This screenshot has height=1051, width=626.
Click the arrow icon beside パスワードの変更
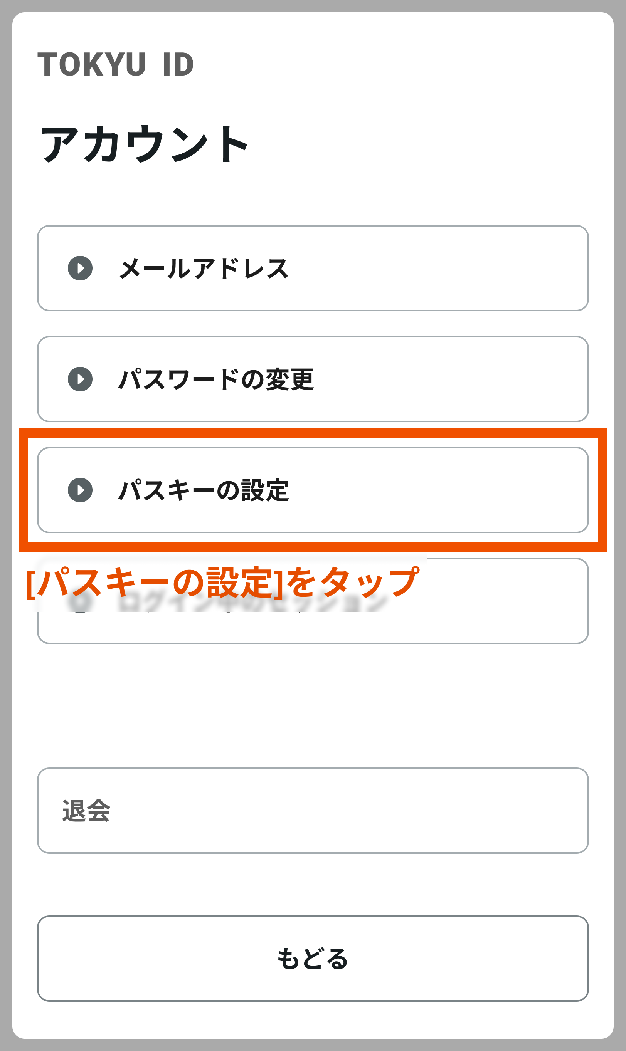(x=81, y=379)
